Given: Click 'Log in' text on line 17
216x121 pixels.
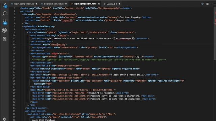Looking at the screenshot, I should [x=139, y=56].
